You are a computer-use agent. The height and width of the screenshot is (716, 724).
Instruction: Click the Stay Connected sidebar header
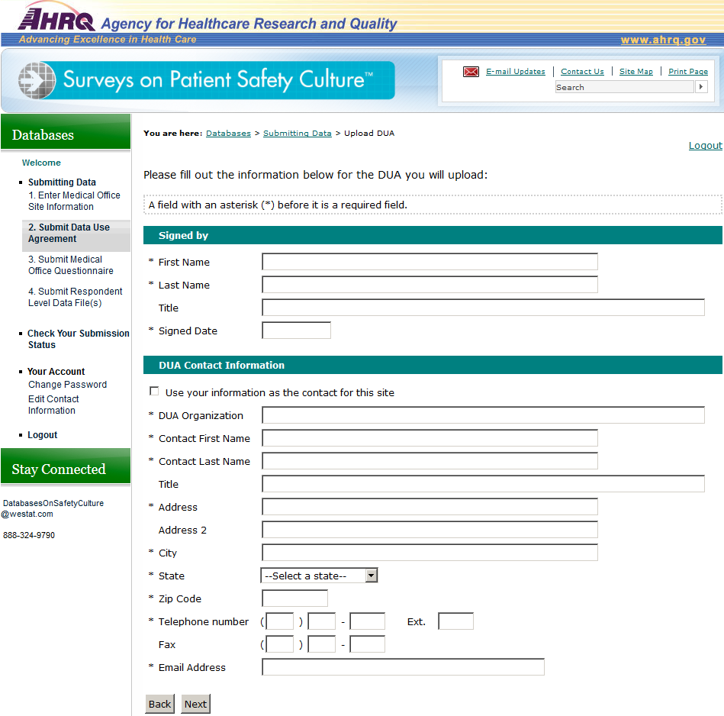[x=66, y=466]
